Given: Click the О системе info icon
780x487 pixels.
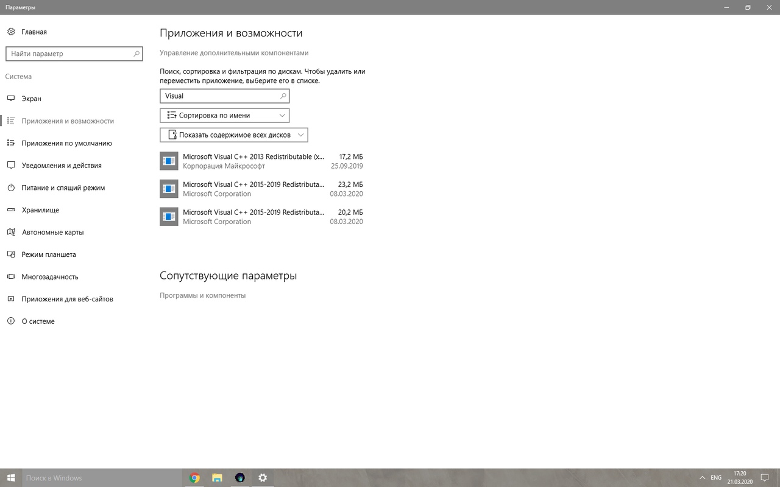Looking at the screenshot, I should click(x=11, y=321).
